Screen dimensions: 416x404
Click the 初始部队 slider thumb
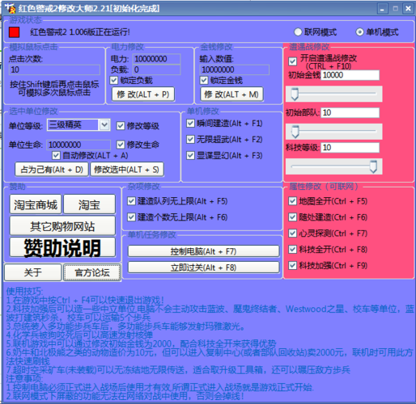[x=295, y=132]
